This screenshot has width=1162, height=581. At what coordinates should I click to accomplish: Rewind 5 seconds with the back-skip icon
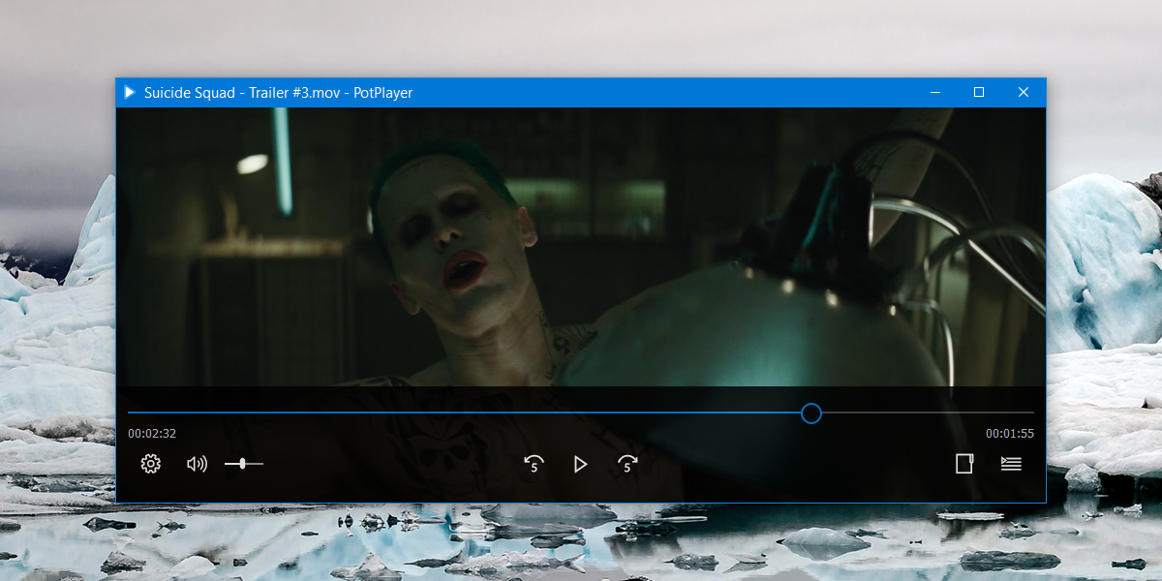pyautogui.click(x=534, y=464)
